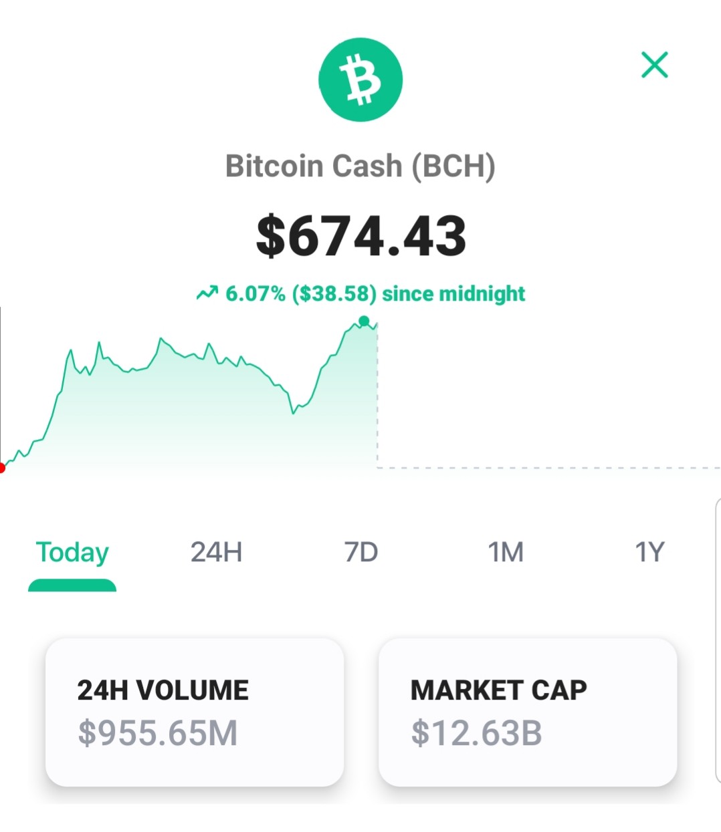Image resolution: width=721 pixels, height=832 pixels.
Task: Tap the $955.65M volume figure
Action: click(x=158, y=732)
